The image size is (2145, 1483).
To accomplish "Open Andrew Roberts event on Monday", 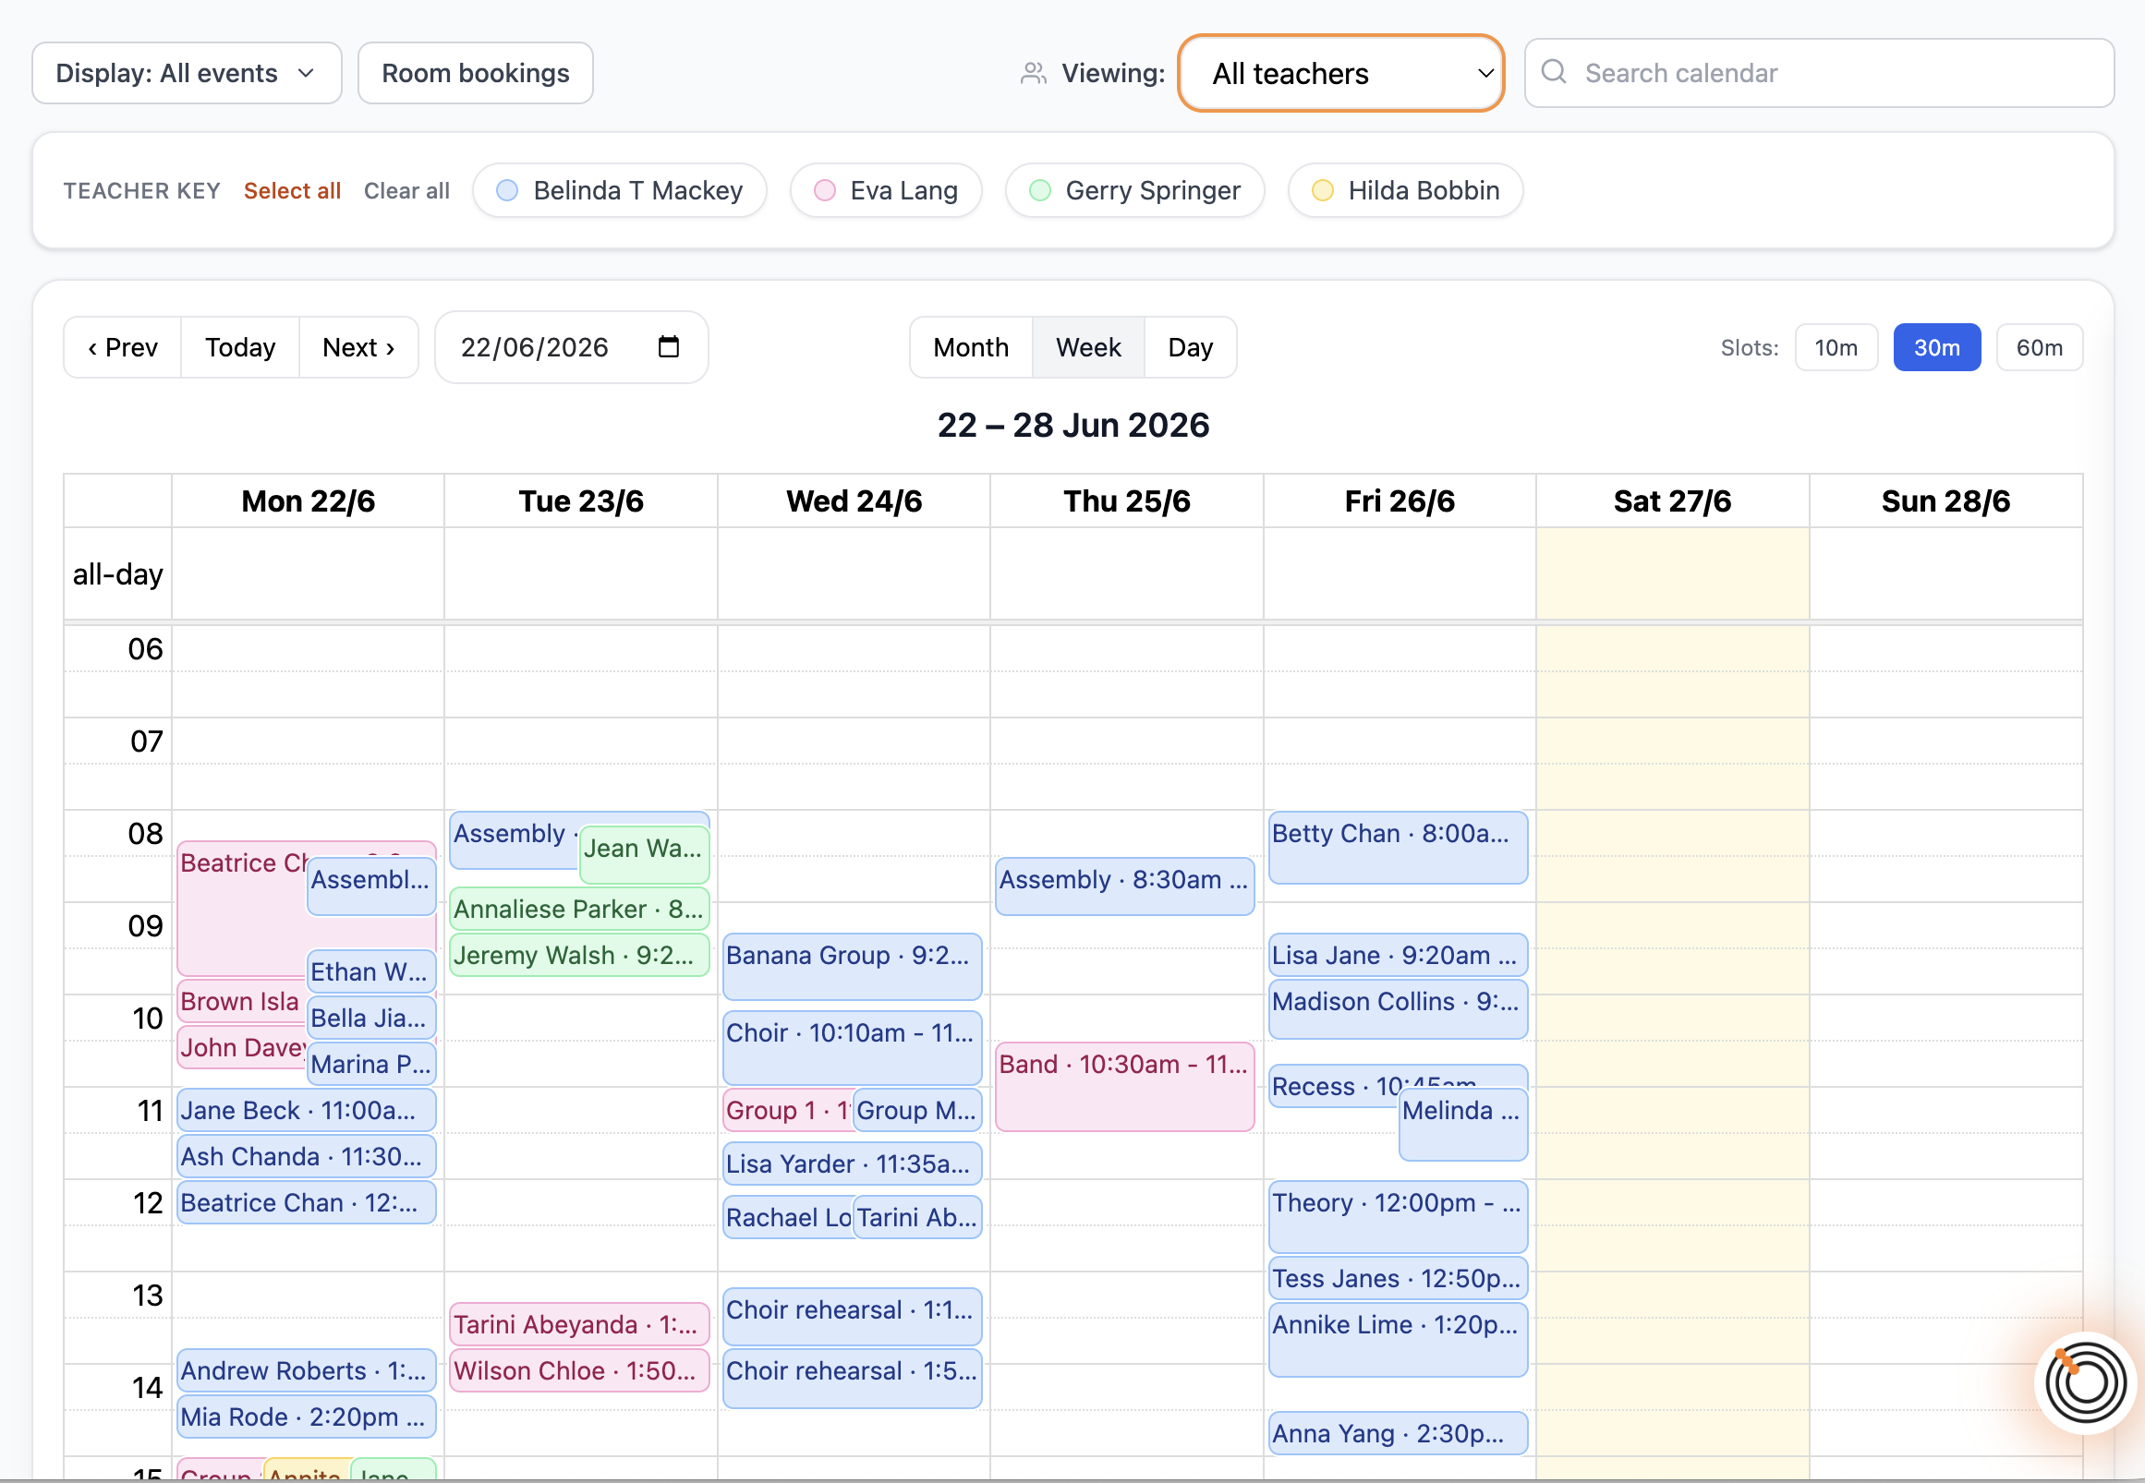I will point(306,1370).
